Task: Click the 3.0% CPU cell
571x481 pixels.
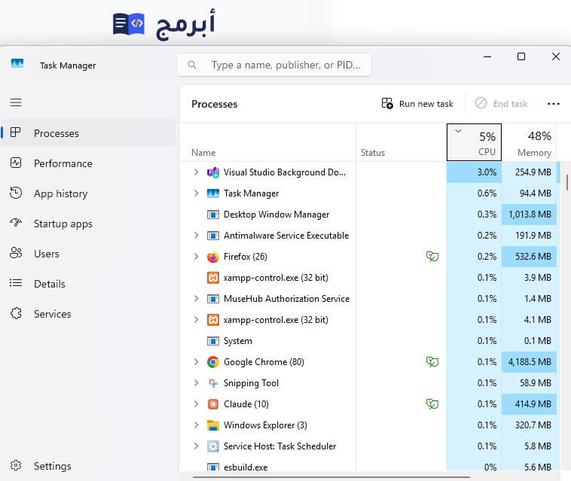Action: tap(474, 172)
